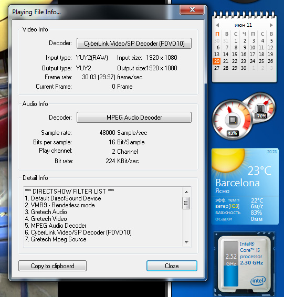This screenshot has height=297, width=284.
Task: Click the scroll down arrow in Detail Info
Action: (186, 242)
